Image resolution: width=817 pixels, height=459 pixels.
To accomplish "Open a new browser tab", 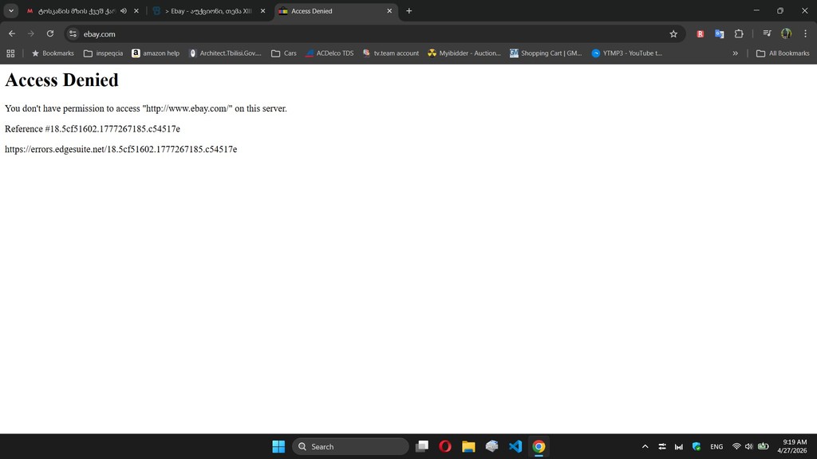I will tap(409, 11).
